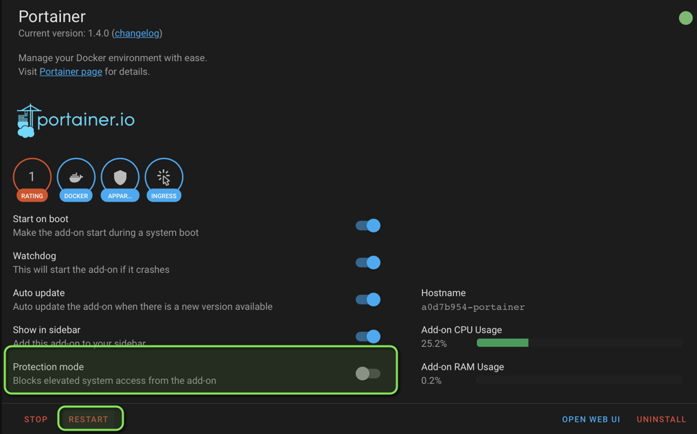Disable the Start on boot toggle

point(368,226)
